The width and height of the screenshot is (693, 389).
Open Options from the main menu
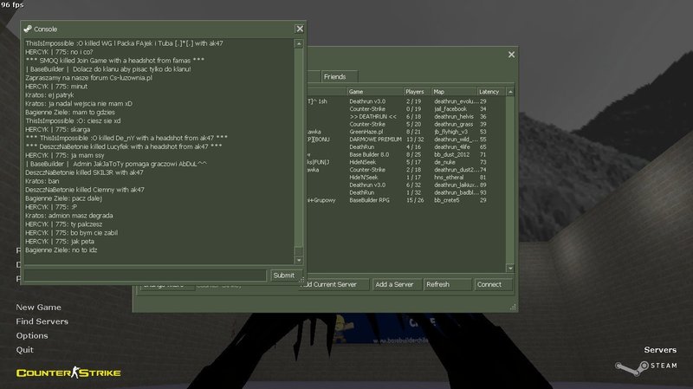click(x=32, y=335)
